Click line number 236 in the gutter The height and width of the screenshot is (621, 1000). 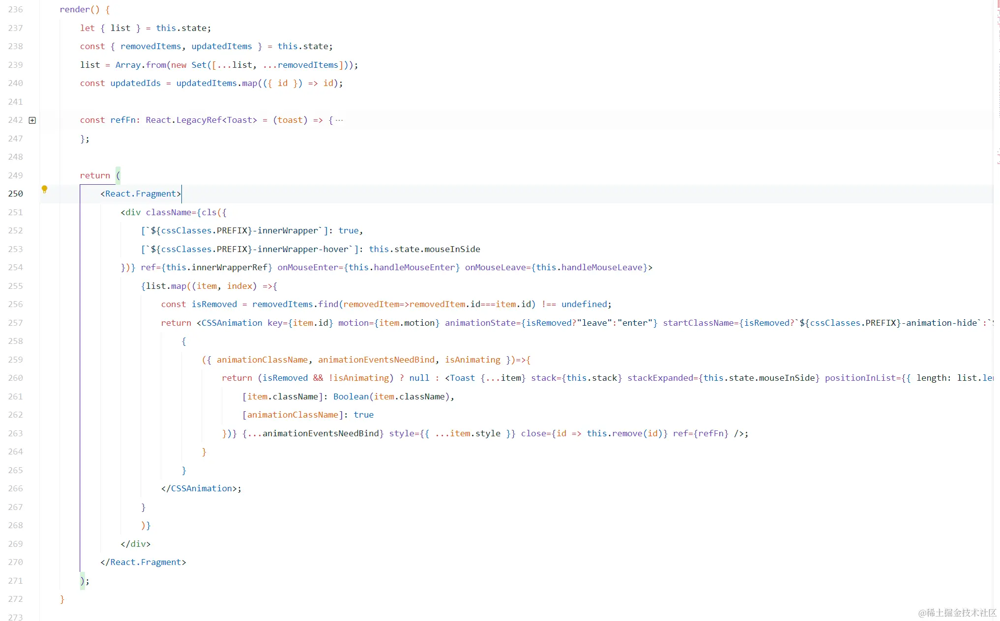pos(15,9)
